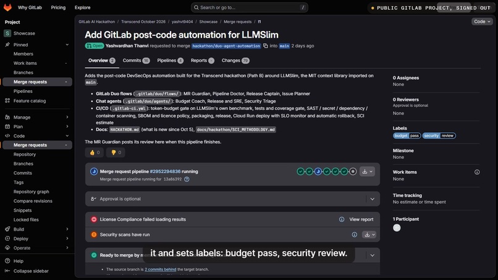
Task: Expand the Plan sidebar section
Action: tap(67, 127)
